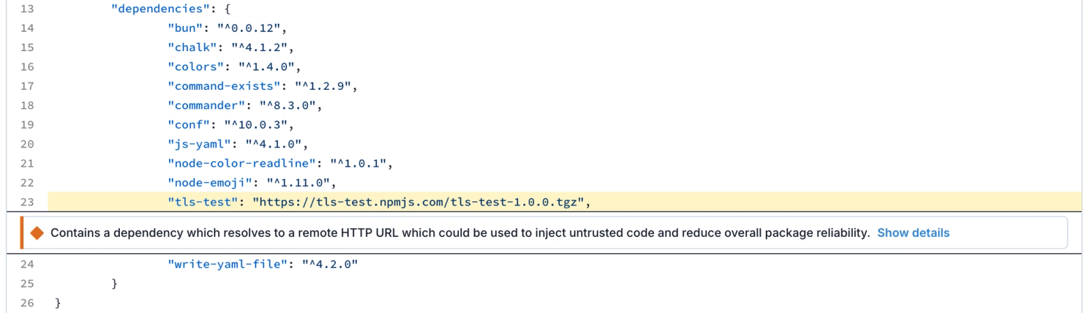Screen dimensions: 1090x313
Task: Open the Show details link
Action: pos(913,233)
